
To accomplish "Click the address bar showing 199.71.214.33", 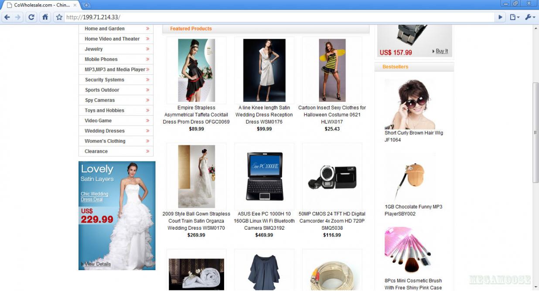I will pos(279,17).
